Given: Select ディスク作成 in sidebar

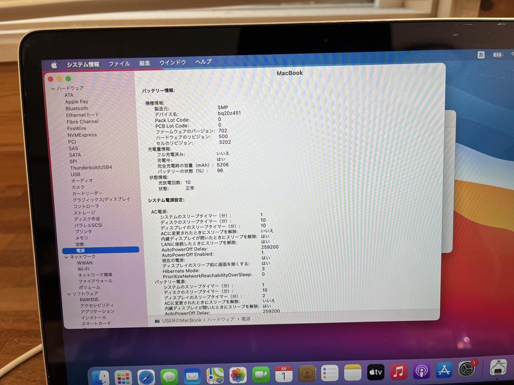Looking at the screenshot, I should click(x=87, y=219).
